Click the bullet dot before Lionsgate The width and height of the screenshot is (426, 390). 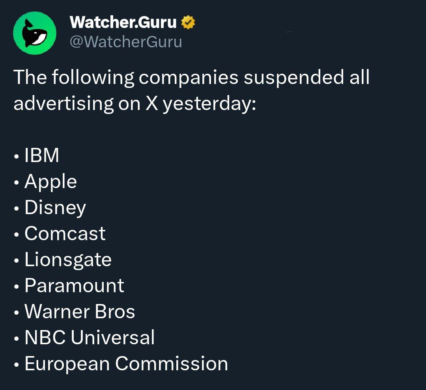(x=16, y=261)
